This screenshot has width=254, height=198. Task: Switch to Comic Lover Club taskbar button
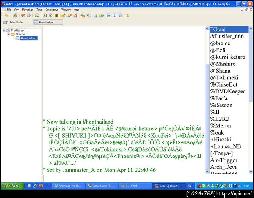(102, 186)
